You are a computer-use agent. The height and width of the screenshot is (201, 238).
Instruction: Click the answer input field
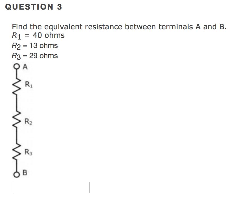(x=51, y=187)
